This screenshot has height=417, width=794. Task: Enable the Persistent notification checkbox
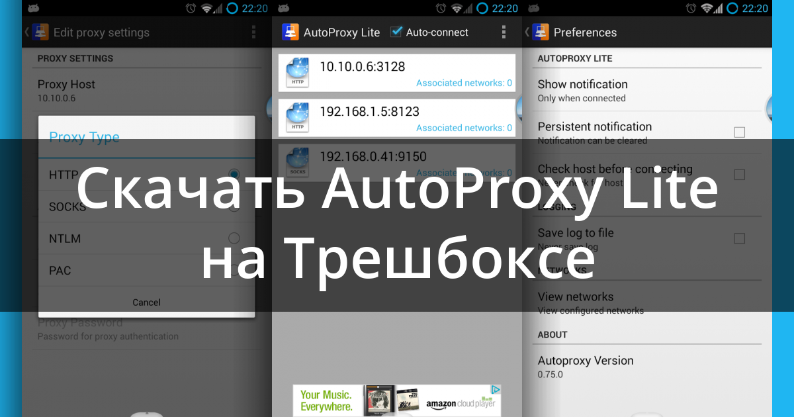[x=740, y=132]
